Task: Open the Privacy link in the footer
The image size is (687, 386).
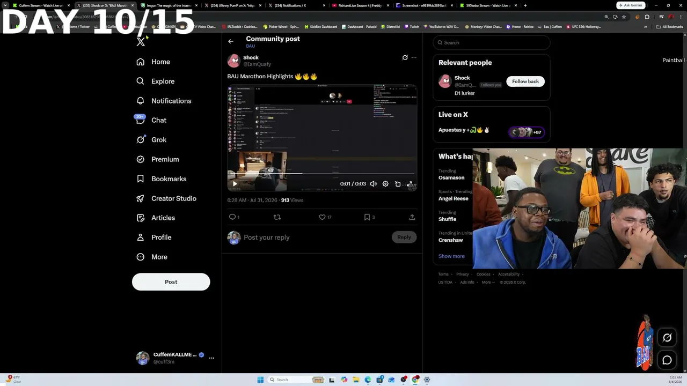Action: click(463, 274)
